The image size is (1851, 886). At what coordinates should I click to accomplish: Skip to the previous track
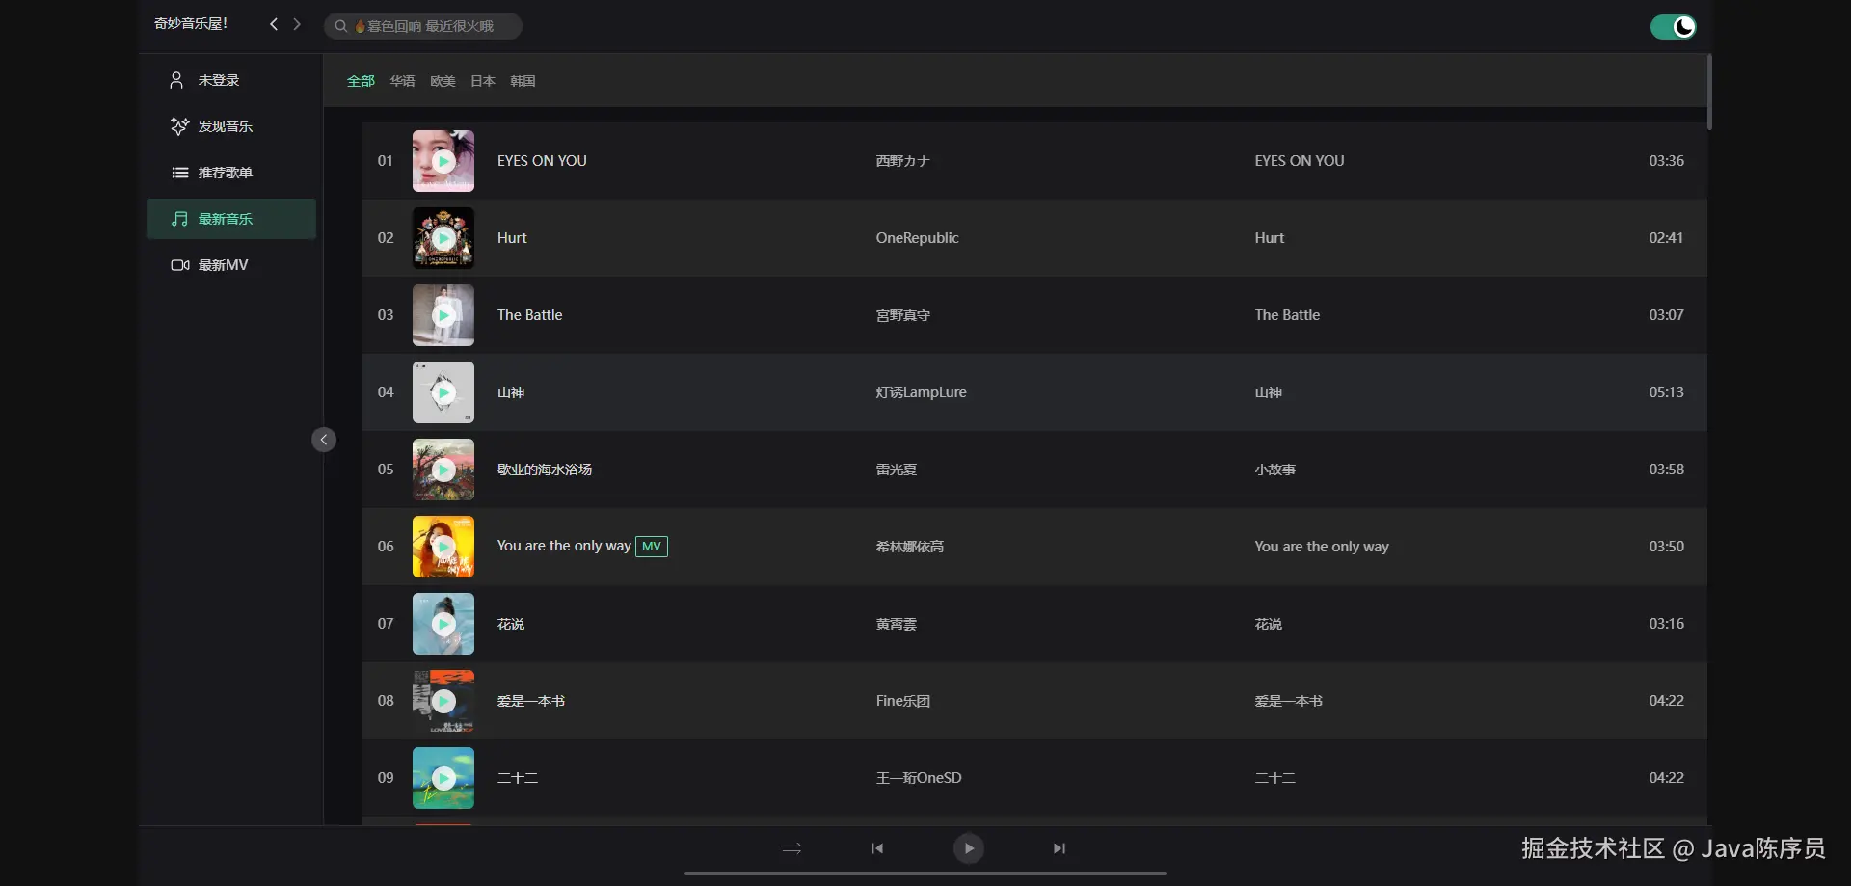[x=877, y=848]
